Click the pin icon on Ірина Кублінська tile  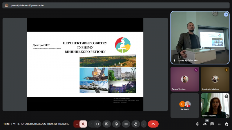tap(174, 61)
